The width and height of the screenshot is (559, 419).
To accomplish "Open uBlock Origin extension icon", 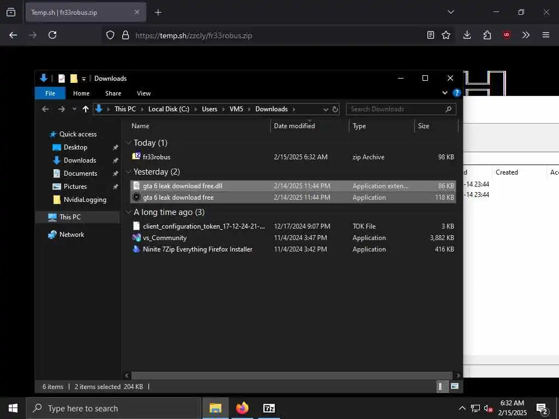I will [507, 35].
